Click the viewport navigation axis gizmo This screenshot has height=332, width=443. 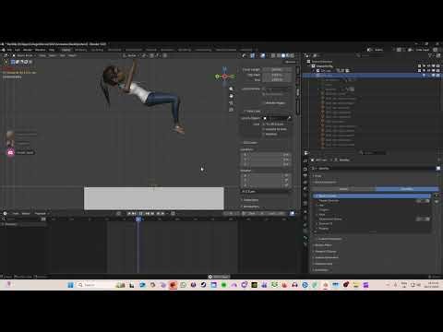point(225,76)
